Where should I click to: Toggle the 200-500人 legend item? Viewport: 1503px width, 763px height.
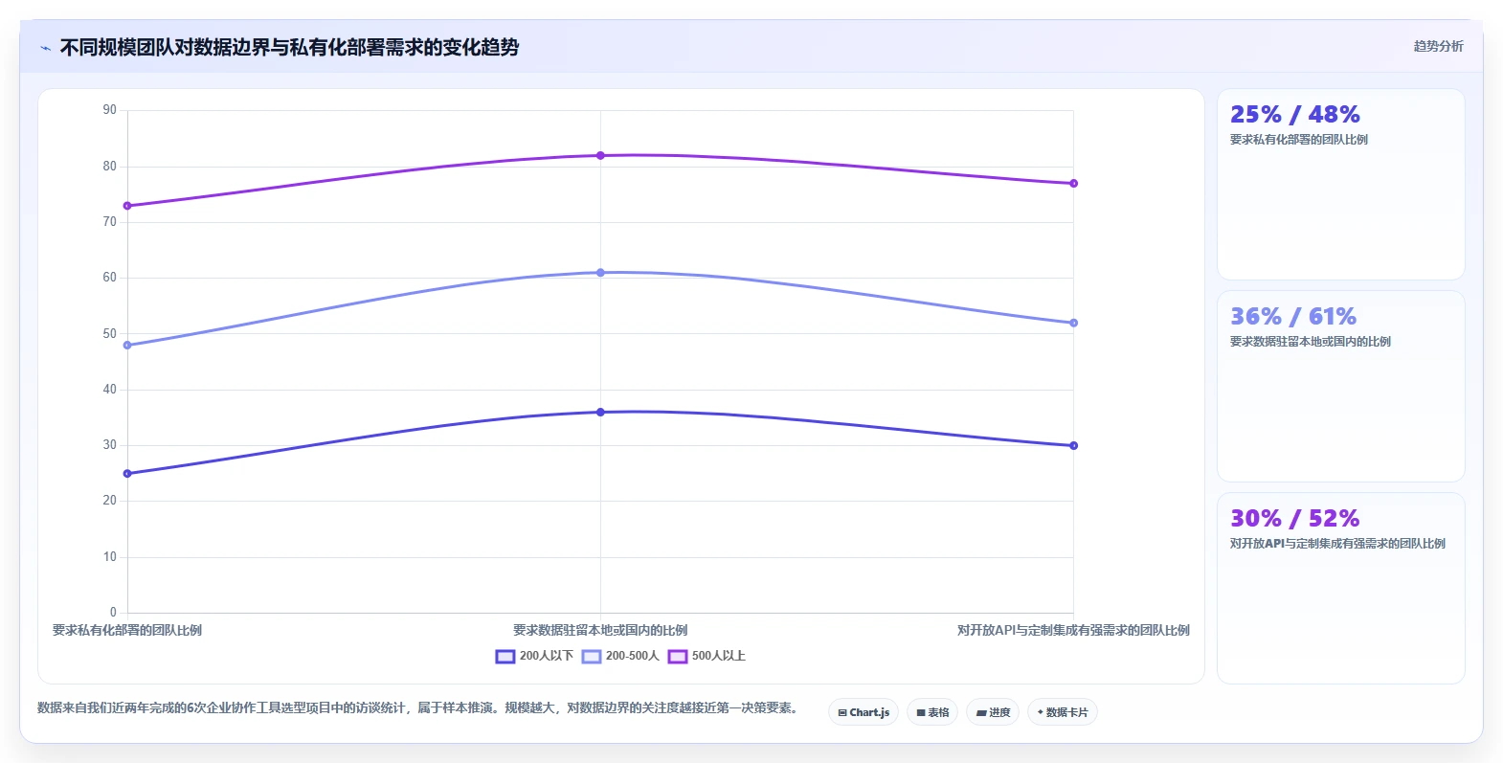pyautogui.click(x=620, y=656)
